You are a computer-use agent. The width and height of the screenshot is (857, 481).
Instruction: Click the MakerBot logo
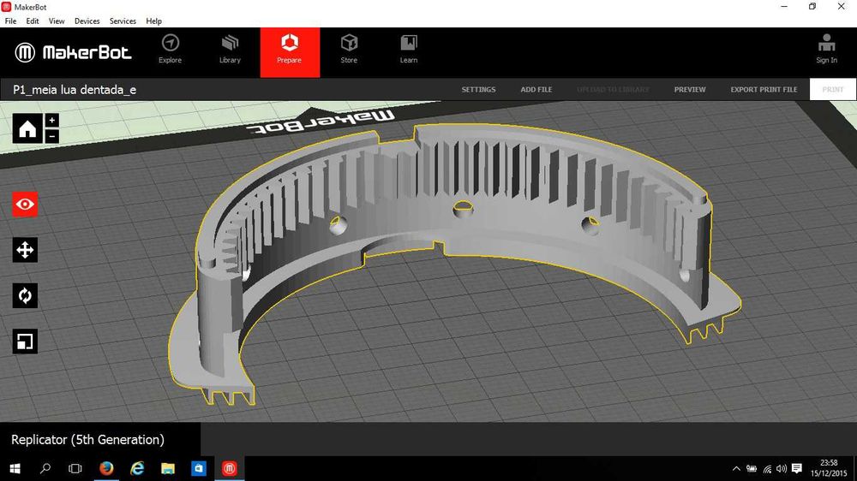click(x=73, y=52)
